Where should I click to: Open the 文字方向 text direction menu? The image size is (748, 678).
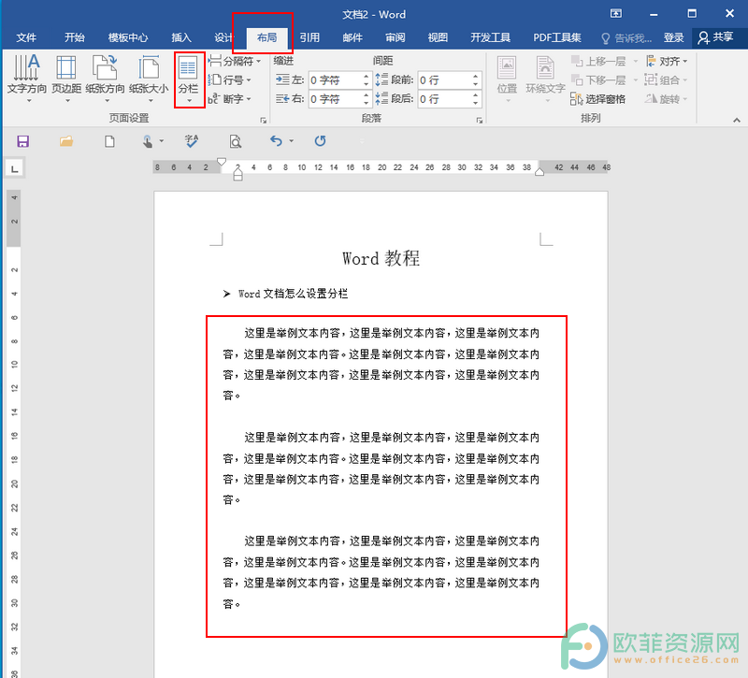[27, 79]
